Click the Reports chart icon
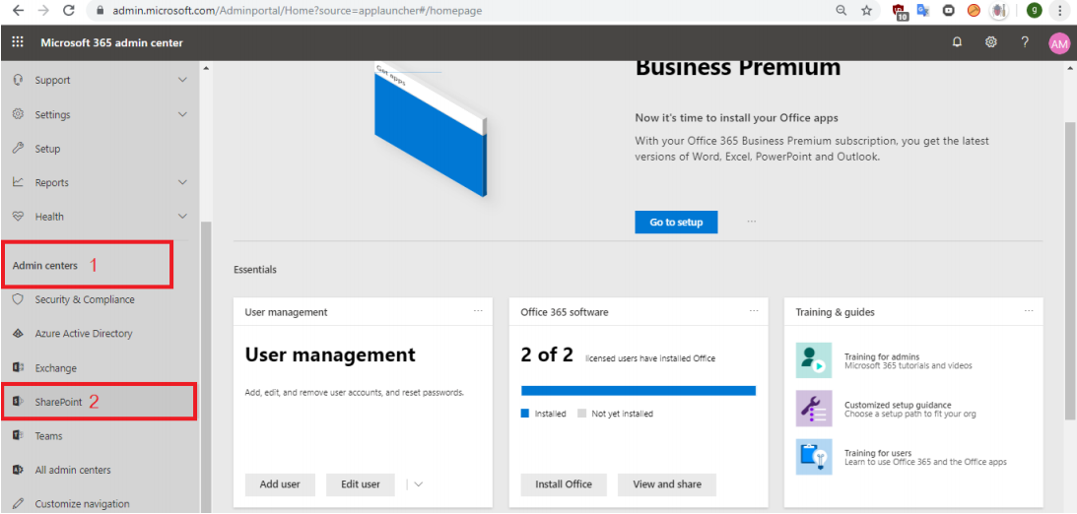Viewport: 1077px width, 514px height. tap(19, 182)
